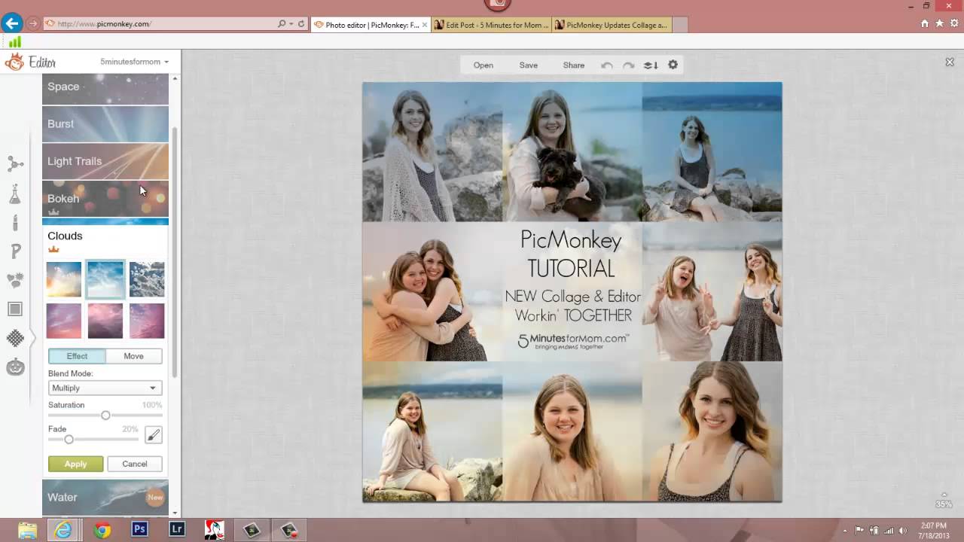
Task: Expand the Light Trails texture group
Action: (x=105, y=161)
